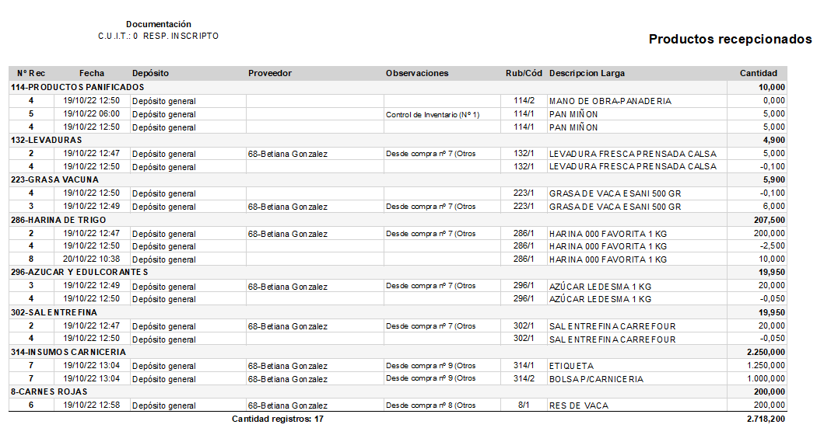This screenshot has width=824, height=442.
Task: Click the 2.718,200 grand total value
Action: click(766, 419)
